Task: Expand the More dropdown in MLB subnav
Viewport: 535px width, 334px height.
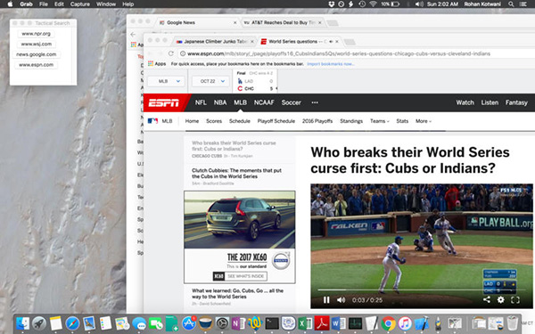Action: coord(424,121)
